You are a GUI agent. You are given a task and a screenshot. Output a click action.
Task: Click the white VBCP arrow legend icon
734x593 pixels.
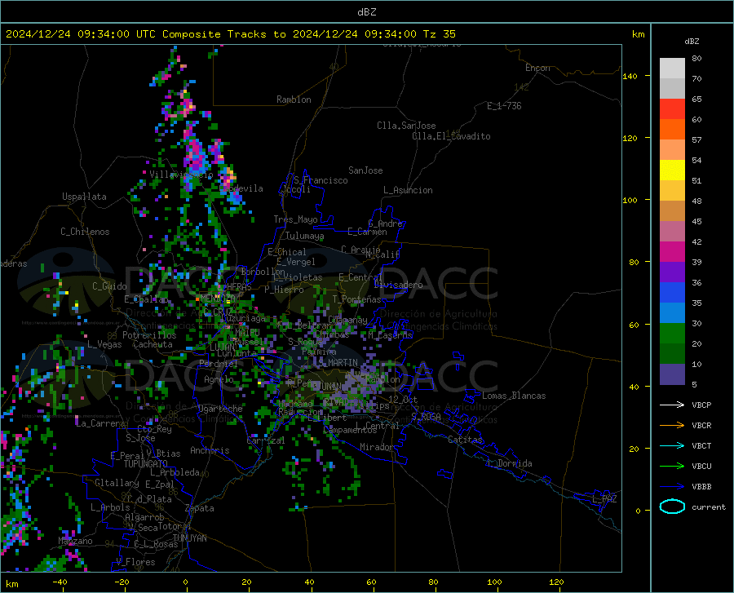[x=672, y=405]
